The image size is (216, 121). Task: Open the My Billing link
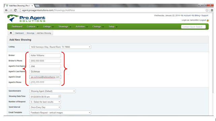[x=196, y=15]
